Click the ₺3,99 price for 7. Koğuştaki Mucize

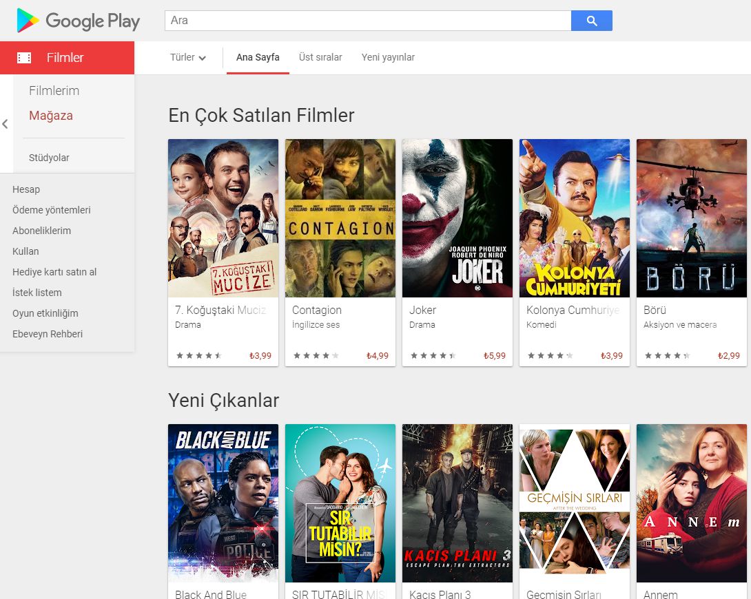[x=260, y=355]
